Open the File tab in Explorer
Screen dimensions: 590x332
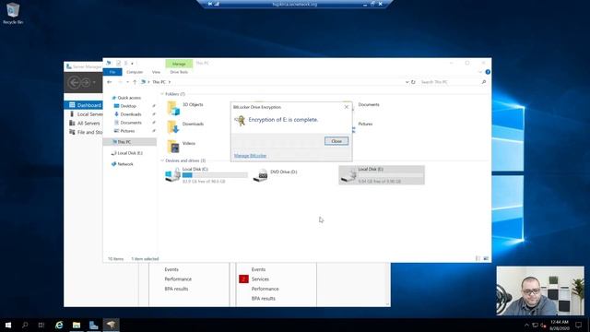pyautogui.click(x=112, y=72)
